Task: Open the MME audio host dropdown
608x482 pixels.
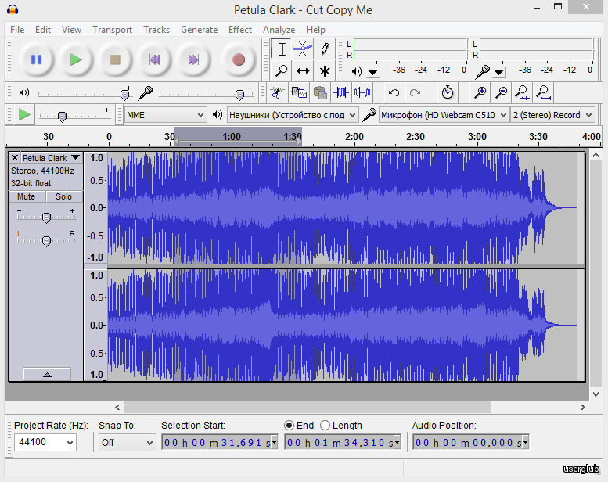Action: (165, 115)
